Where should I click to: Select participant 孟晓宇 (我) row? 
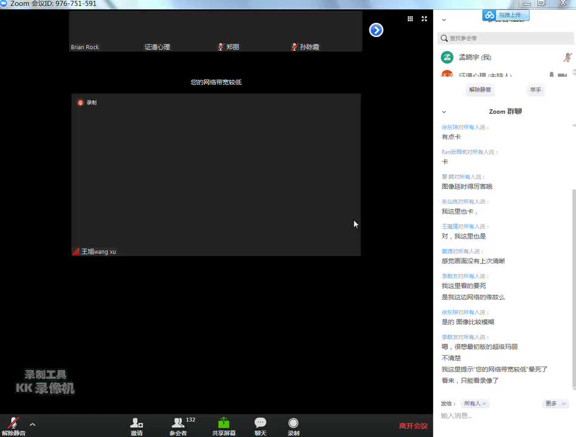(x=507, y=57)
